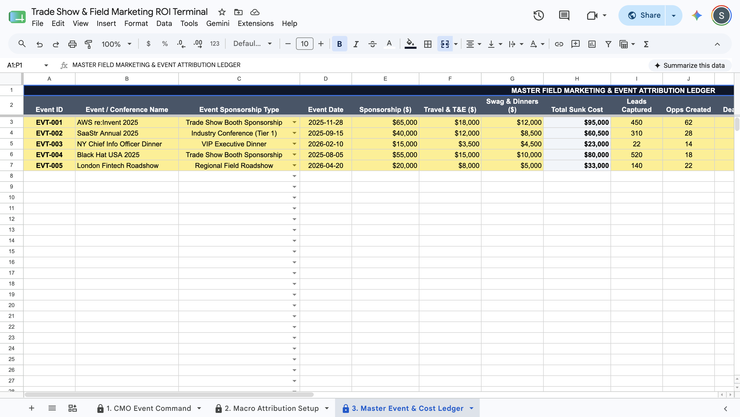740x417 pixels.
Task: Format as percent
Action: tap(165, 44)
